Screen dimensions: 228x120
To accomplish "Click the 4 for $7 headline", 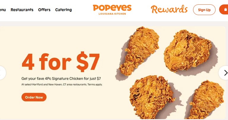I will (x=61, y=62).
